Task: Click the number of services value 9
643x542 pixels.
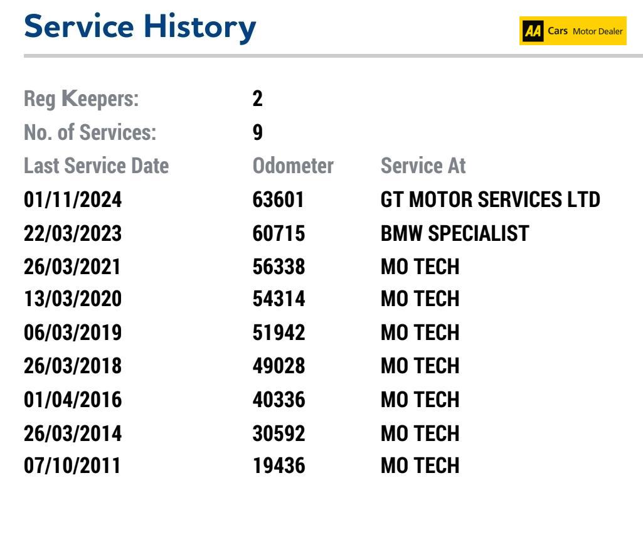Action: point(258,132)
